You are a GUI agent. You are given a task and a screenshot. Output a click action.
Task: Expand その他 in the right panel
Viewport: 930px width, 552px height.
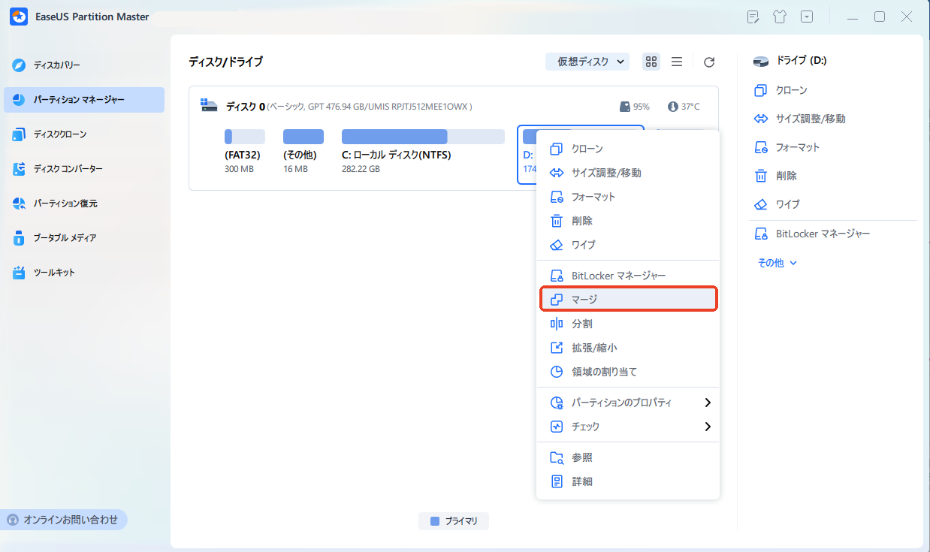[777, 263]
